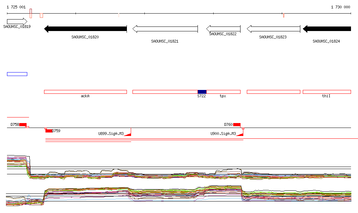
Task: Click the SAOUHSC_01824 black gene arrow
Action: (327, 29)
